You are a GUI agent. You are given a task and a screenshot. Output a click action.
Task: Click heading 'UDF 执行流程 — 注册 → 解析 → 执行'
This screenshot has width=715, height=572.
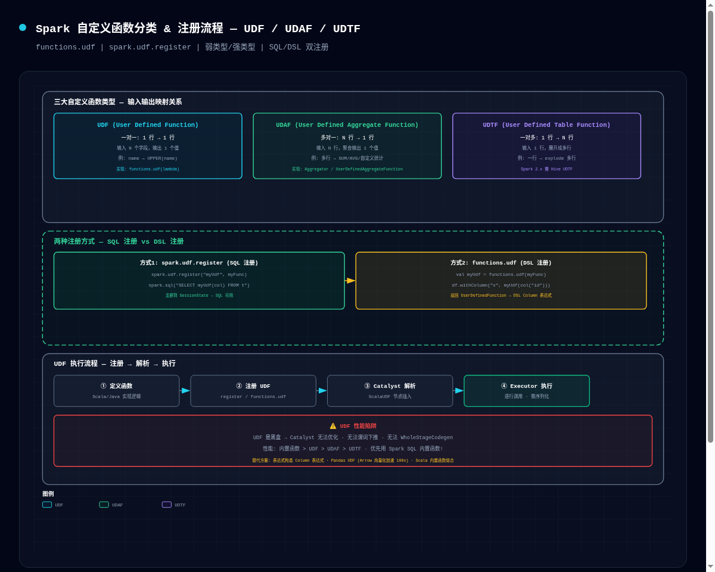115,363
